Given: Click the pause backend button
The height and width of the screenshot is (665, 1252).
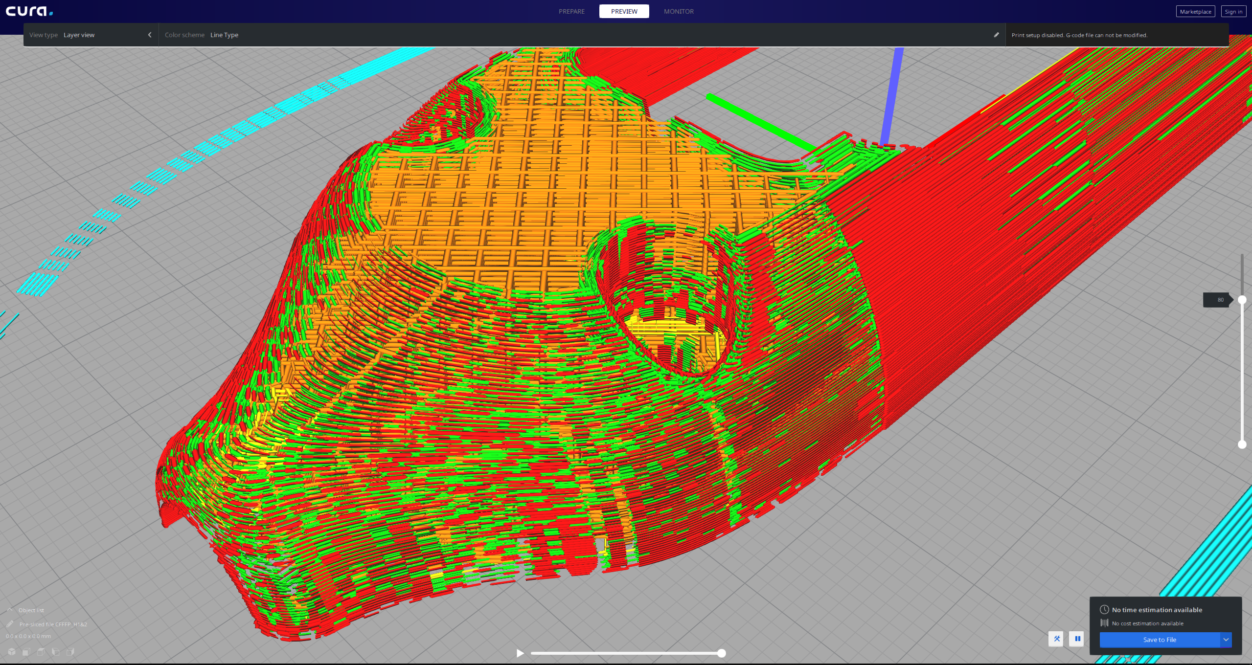Looking at the screenshot, I should point(1077,639).
